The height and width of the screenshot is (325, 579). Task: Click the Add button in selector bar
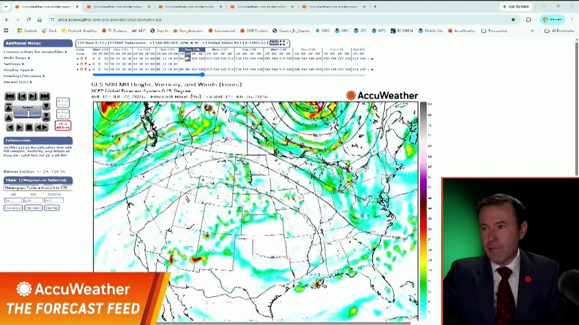click(274, 43)
